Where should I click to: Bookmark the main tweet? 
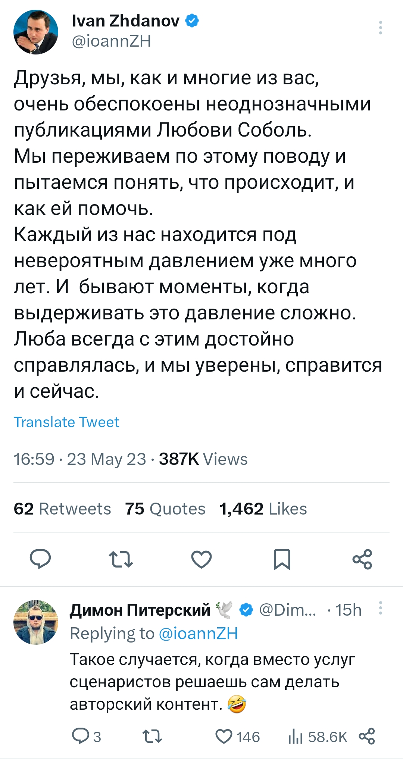point(282,560)
